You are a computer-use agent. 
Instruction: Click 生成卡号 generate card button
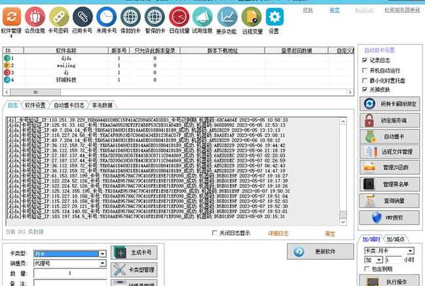(134, 253)
